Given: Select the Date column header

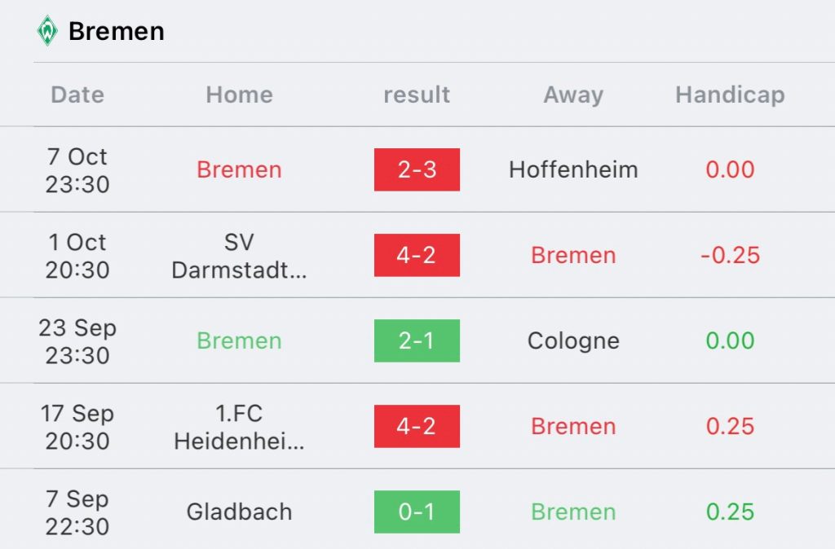Looking at the screenshot, I should [77, 94].
